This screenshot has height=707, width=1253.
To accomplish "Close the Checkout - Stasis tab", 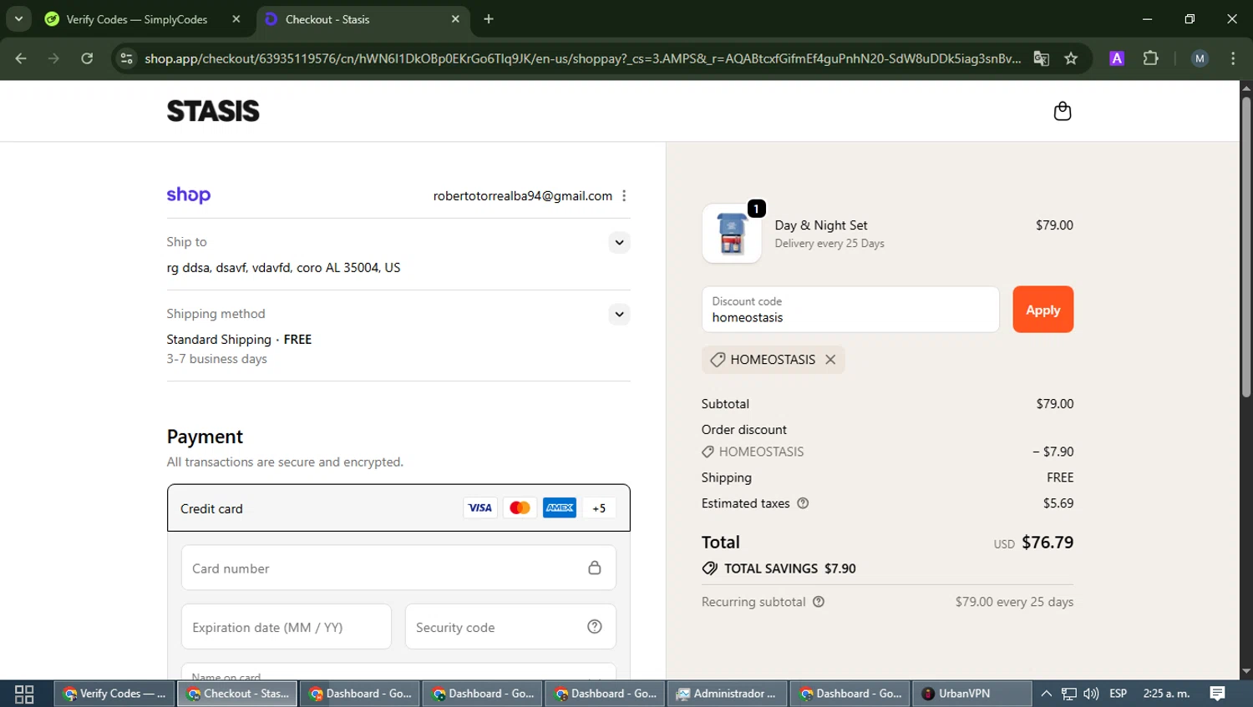I will (x=455, y=19).
